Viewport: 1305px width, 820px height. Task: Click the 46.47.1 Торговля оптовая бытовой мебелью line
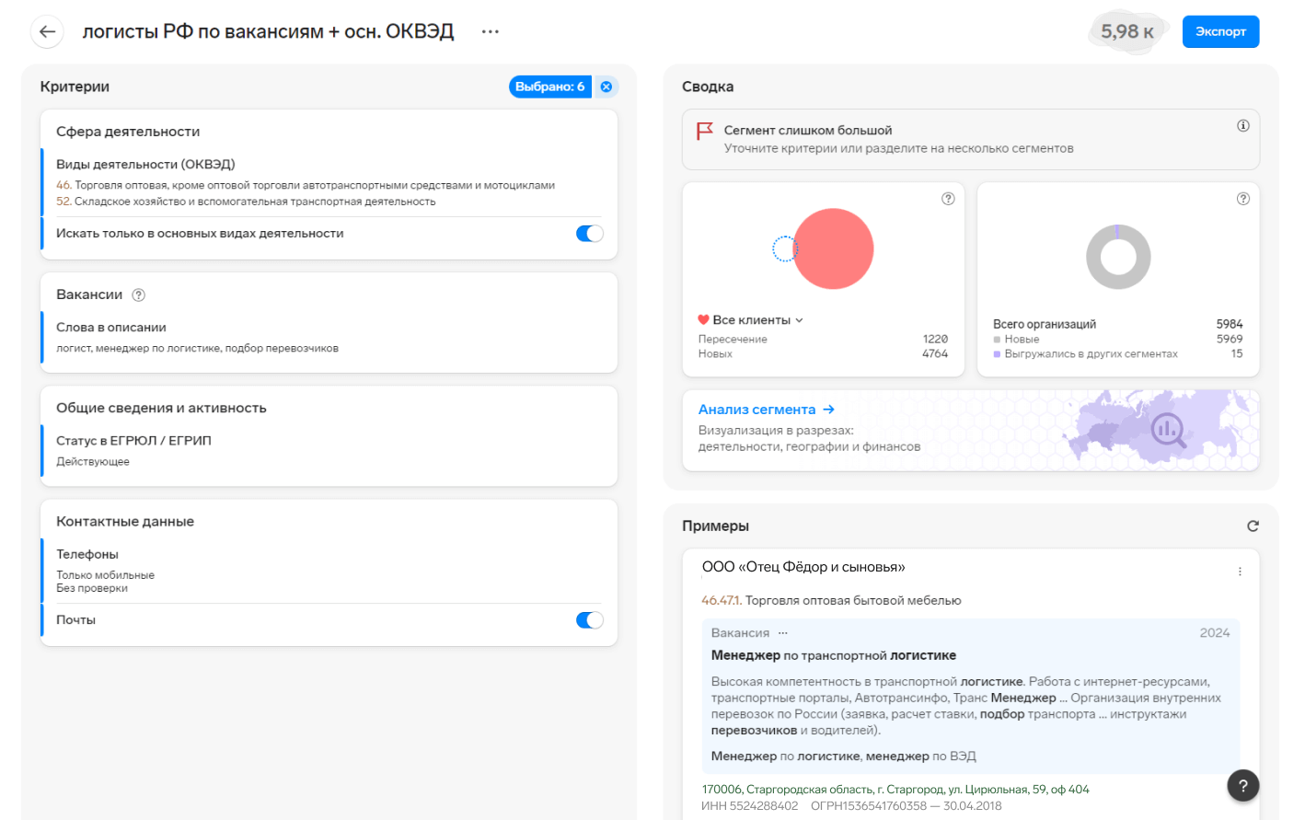831,600
